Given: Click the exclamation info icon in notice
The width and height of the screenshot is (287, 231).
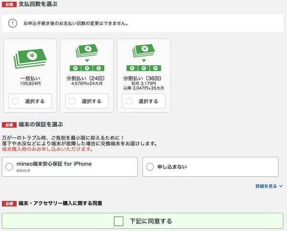Looking at the screenshot, I should 13,23.
